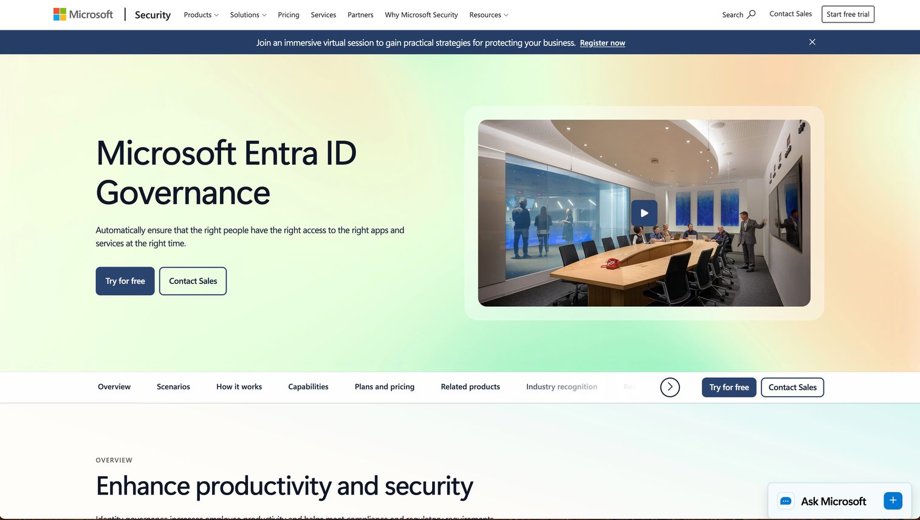Expand the Products dropdown menu
The image size is (920, 520).
pyautogui.click(x=201, y=15)
